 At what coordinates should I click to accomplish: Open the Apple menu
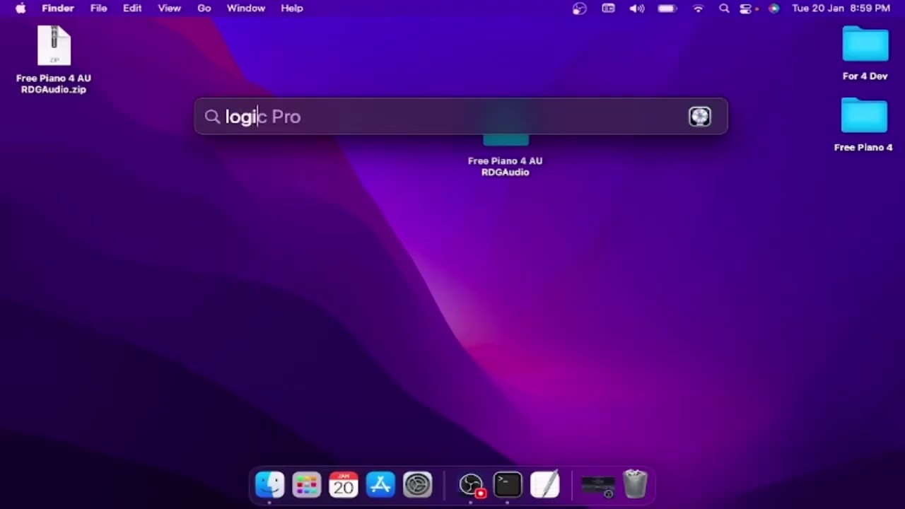(x=21, y=8)
